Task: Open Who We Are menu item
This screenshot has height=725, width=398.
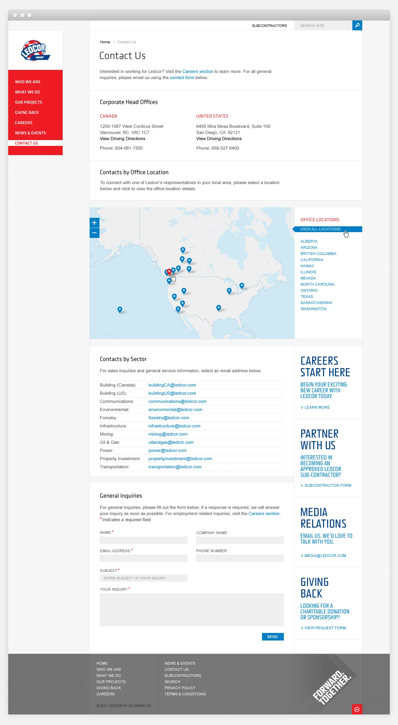Action: [28, 82]
